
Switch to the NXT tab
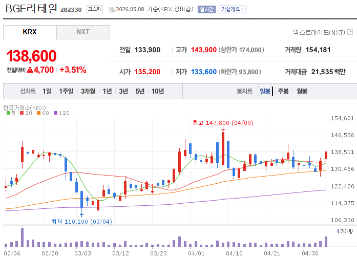pyautogui.click(x=83, y=32)
